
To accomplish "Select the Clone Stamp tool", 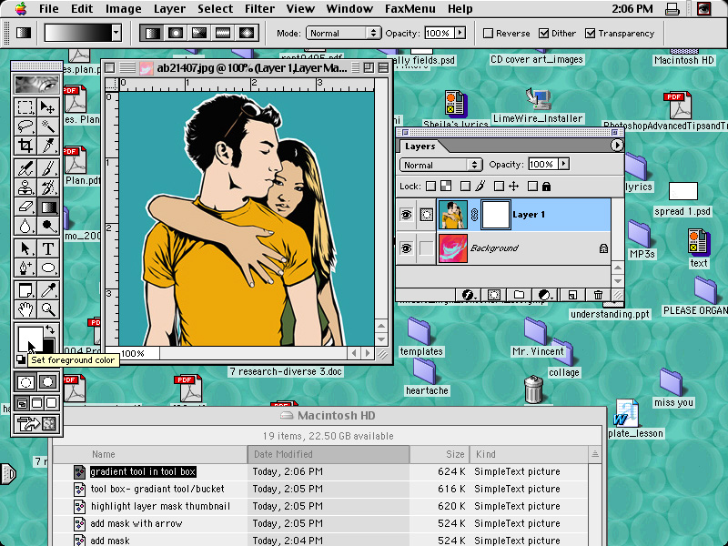I will [x=25, y=187].
